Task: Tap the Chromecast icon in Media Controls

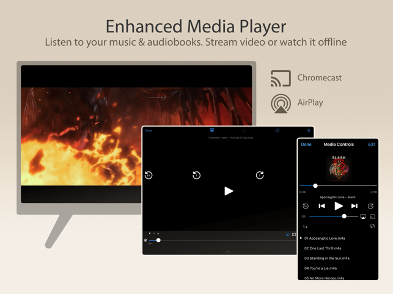Action: coord(372,217)
